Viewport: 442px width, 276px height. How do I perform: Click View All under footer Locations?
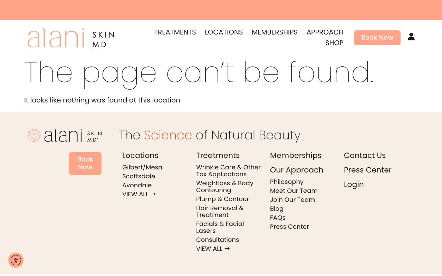click(x=139, y=194)
